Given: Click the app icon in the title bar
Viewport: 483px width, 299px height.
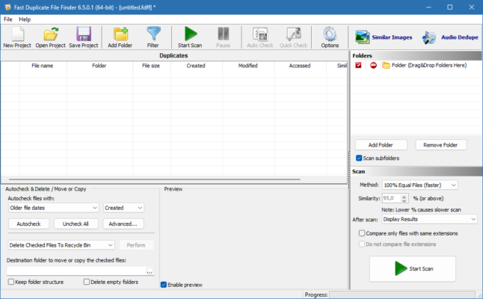Looking at the screenshot, I should click(7, 7).
